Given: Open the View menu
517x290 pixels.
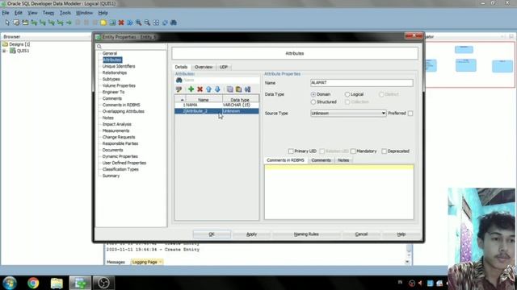Looking at the screenshot, I should point(32,13).
